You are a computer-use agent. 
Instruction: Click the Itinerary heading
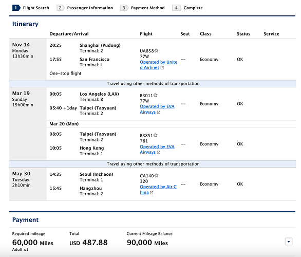[25, 24]
